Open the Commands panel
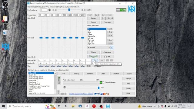 coord(107,52)
